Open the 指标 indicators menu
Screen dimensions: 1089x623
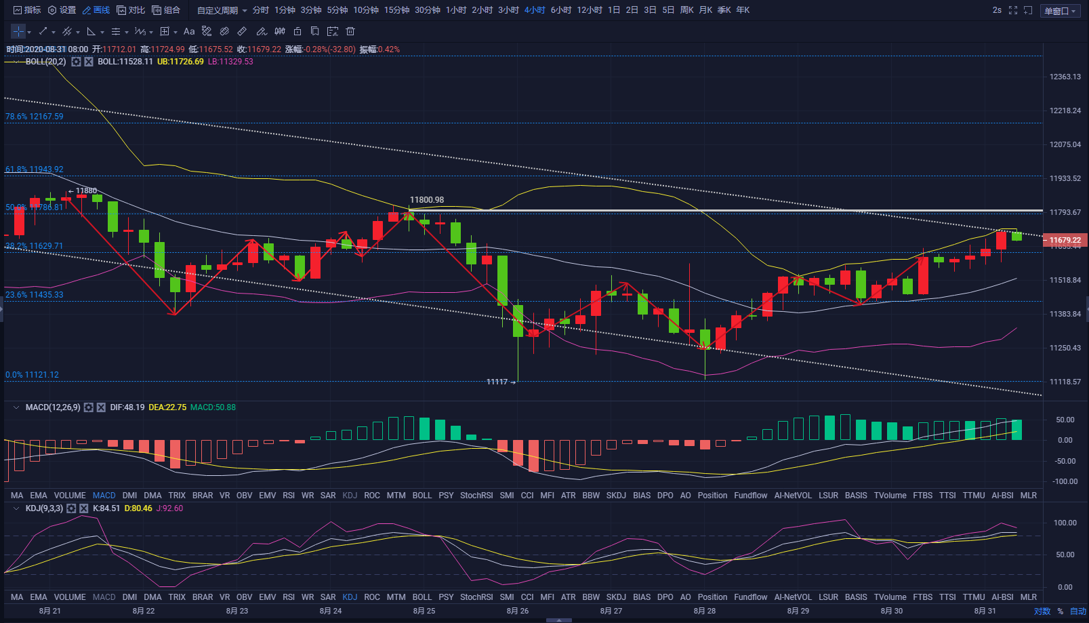coord(28,10)
